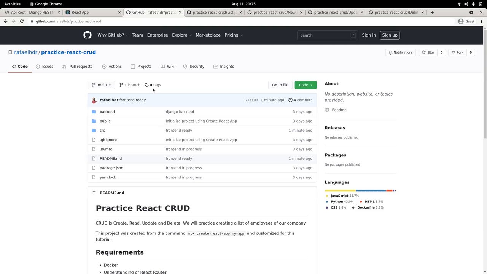487x274 pixels.
Task: Click the branch icon next to 1 branch
Action: 121,85
